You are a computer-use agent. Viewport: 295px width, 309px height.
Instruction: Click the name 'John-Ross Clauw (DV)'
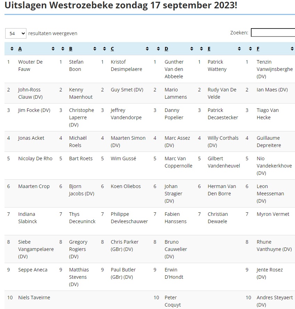[30, 93]
